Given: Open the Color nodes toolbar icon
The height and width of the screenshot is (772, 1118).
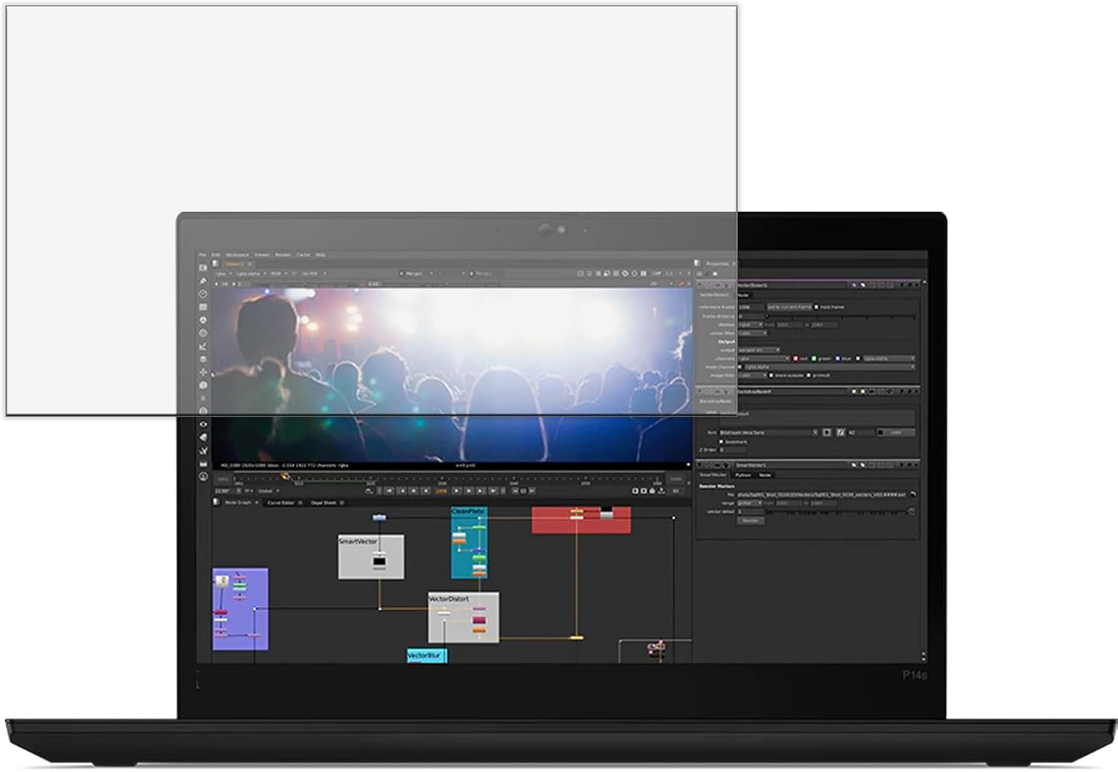Looking at the screenshot, I should tap(203, 320).
